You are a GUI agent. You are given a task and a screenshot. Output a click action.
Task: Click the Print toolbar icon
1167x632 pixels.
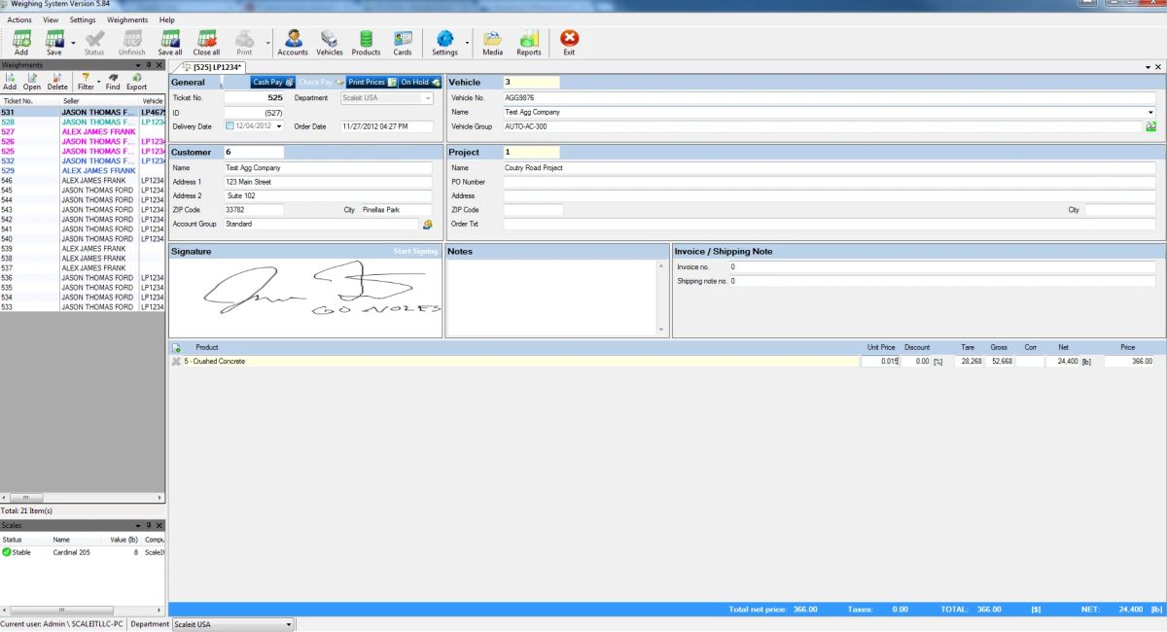(244, 42)
